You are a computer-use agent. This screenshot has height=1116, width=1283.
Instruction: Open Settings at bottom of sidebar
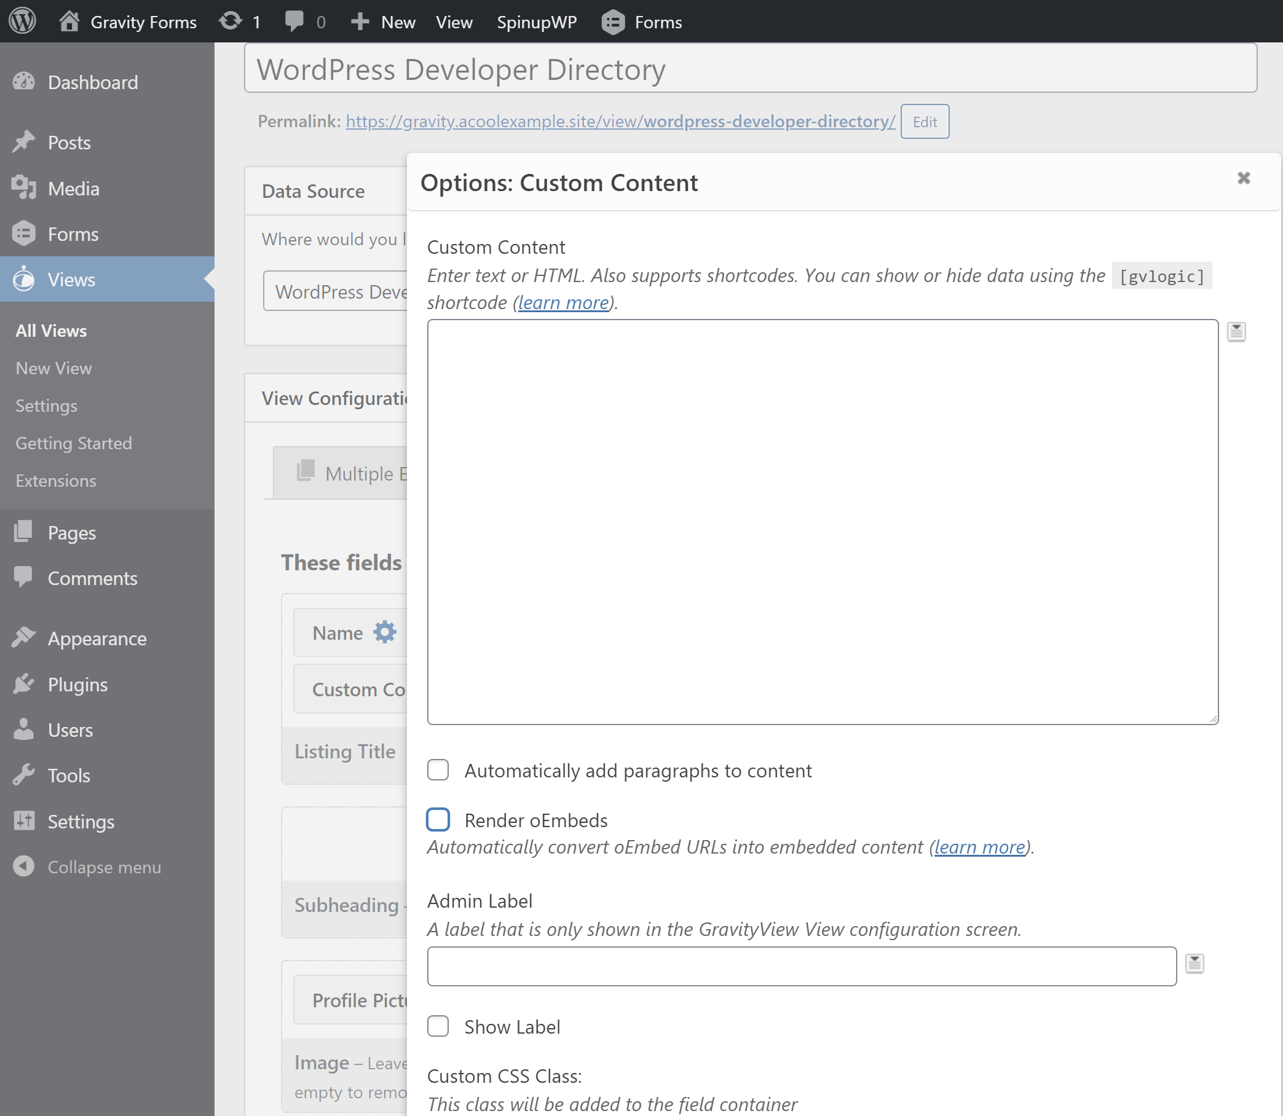(107, 821)
